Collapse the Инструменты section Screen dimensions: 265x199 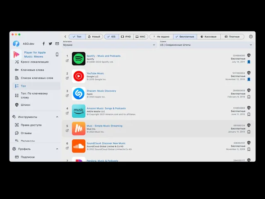[57, 117]
